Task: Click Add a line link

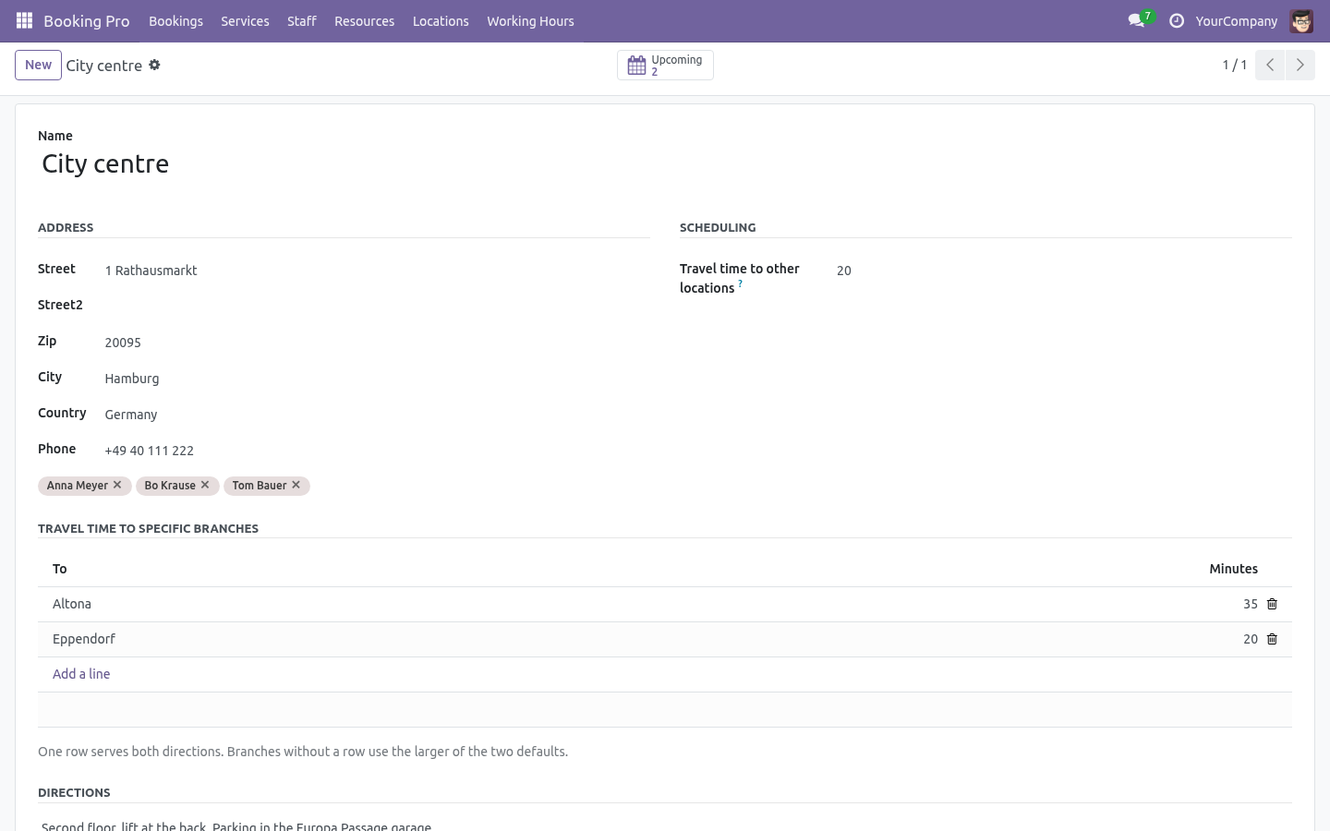Action: click(81, 674)
